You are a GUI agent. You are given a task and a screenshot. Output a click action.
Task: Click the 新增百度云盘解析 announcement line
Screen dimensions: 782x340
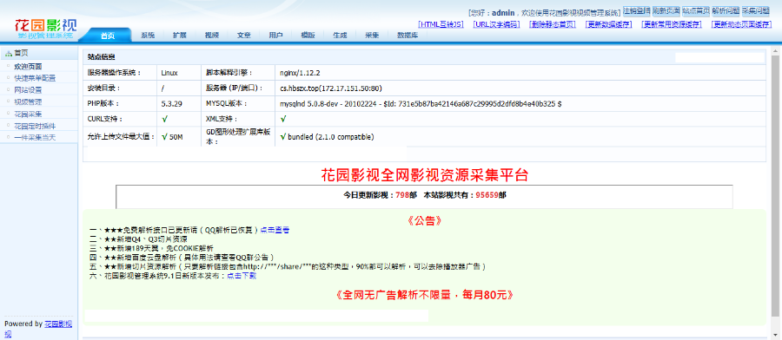coord(182,258)
